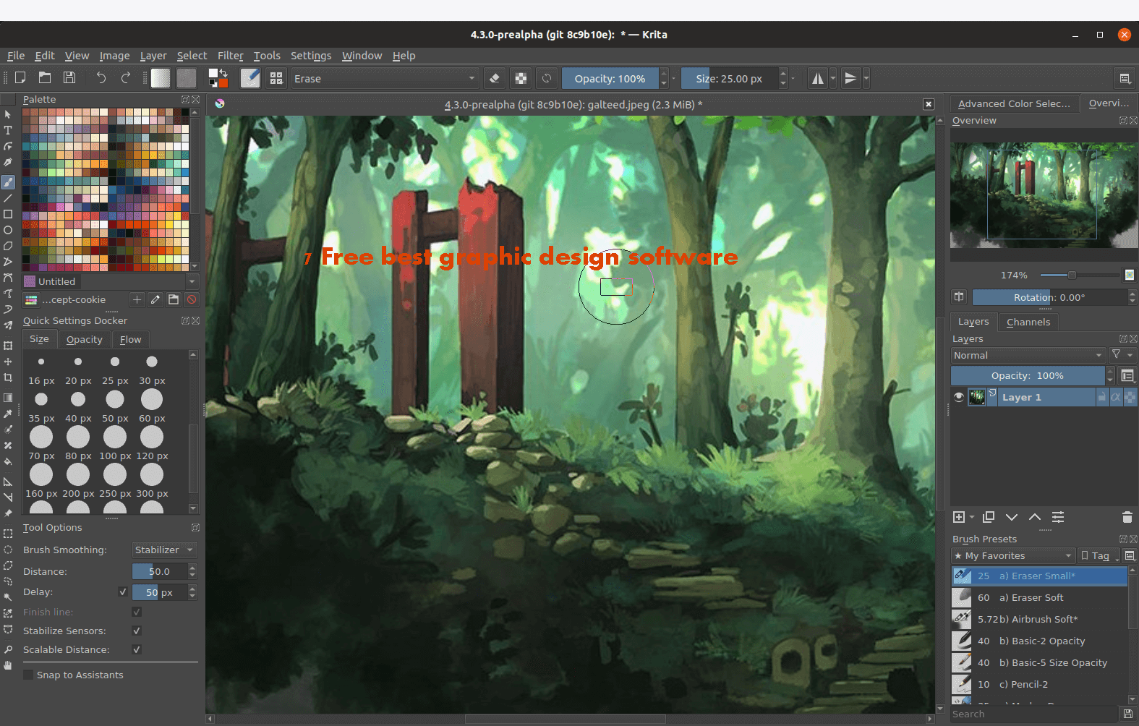Viewport: 1139px width, 726px height.
Task: Hide Layer 1 using eye icon
Action: click(959, 397)
